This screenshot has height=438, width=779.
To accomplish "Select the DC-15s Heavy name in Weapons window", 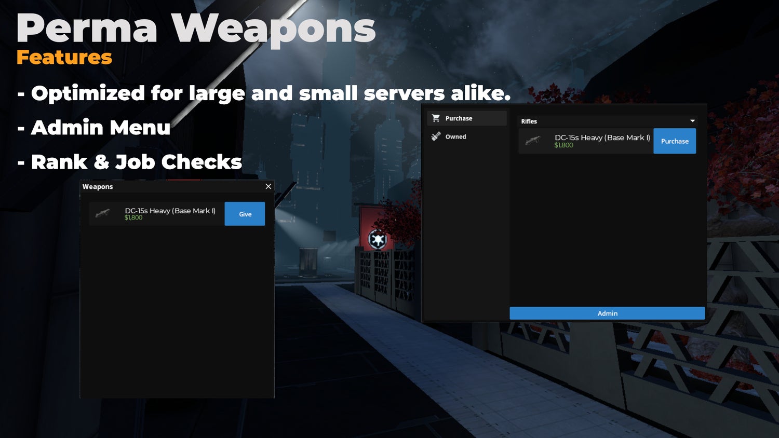I will 170,211.
